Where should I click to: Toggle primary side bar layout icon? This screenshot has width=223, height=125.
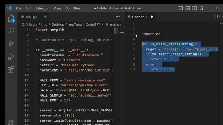tap(180, 8)
